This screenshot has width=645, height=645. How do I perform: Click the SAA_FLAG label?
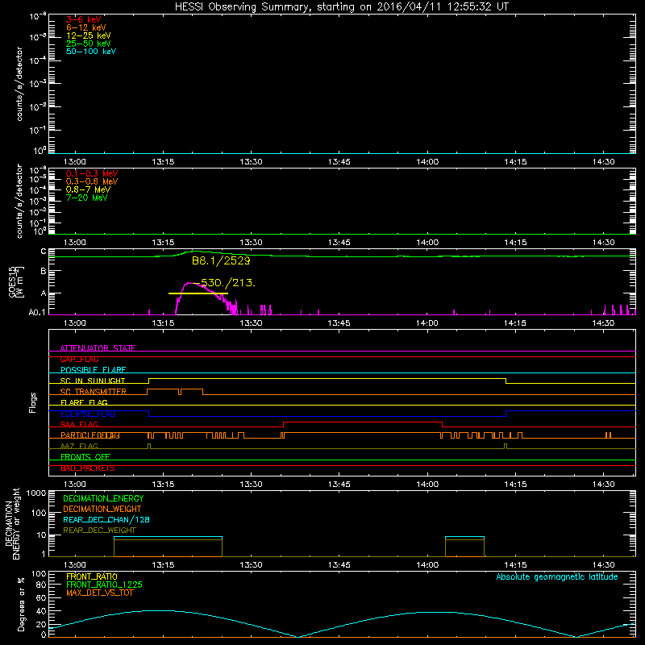79,424
